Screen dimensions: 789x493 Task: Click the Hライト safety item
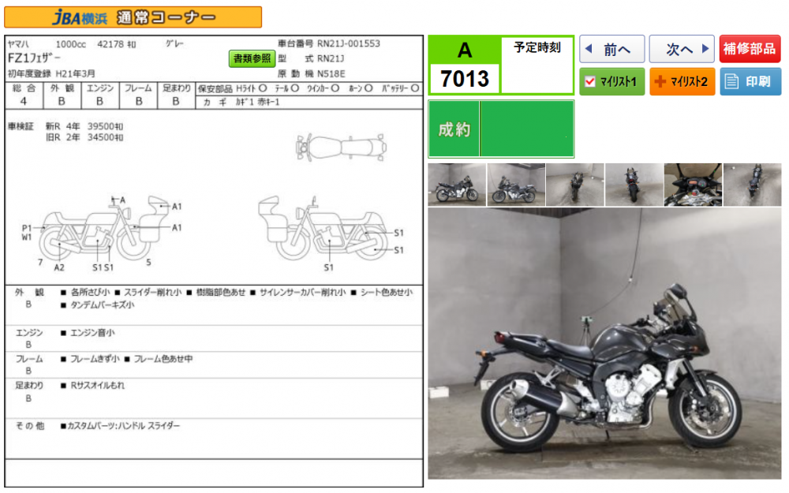point(251,88)
